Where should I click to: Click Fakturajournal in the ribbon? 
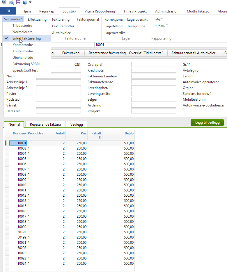click(88, 19)
